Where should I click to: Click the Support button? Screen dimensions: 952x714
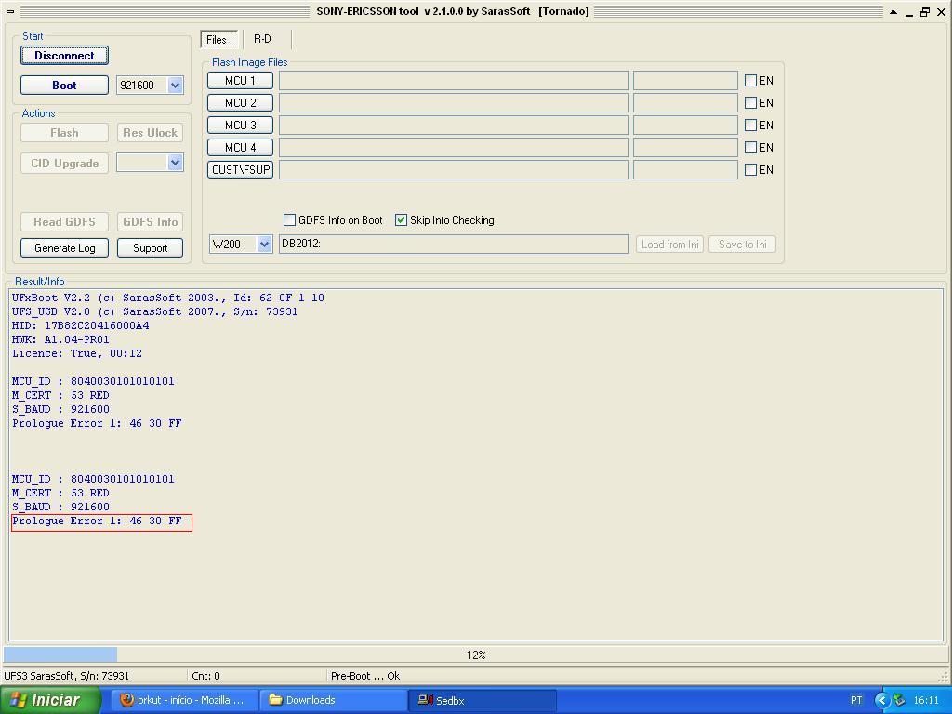(150, 247)
